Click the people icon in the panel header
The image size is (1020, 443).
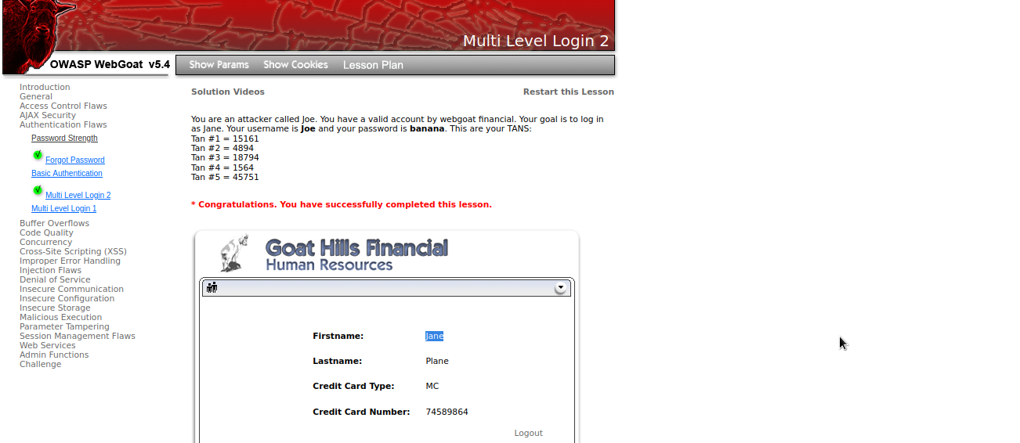pos(211,287)
